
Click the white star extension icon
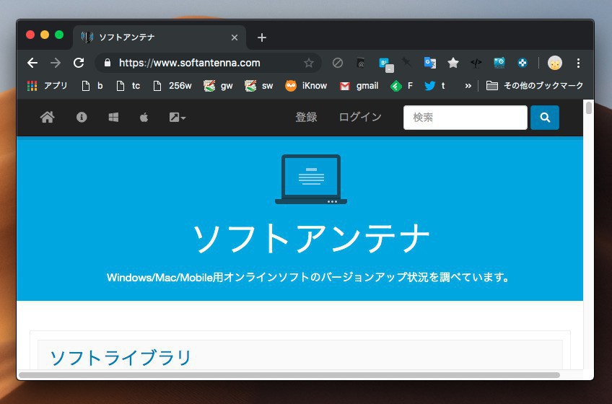click(x=453, y=63)
